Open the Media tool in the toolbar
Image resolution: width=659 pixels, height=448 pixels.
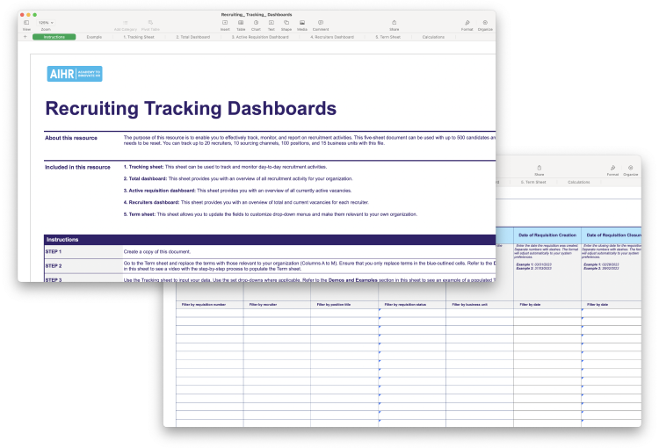click(x=302, y=24)
